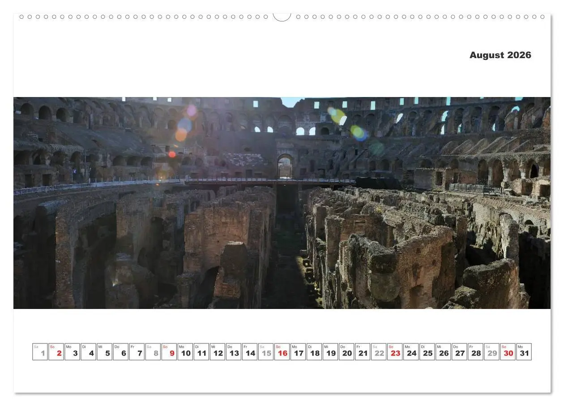Select day 26 cell
Screen dimensions: 564x406
pyautogui.click(x=443, y=351)
